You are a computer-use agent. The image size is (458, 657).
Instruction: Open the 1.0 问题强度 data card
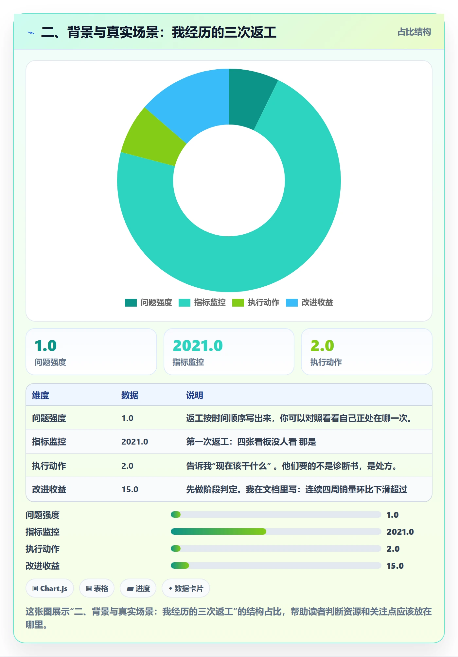[91, 352]
